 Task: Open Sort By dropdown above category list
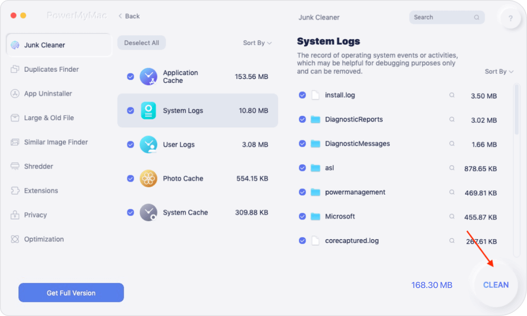tap(257, 43)
